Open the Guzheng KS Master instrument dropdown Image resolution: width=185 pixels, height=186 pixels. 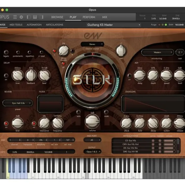point(114,25)
